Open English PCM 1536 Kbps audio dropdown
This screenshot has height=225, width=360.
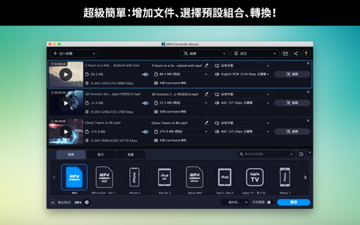point(242,74)
